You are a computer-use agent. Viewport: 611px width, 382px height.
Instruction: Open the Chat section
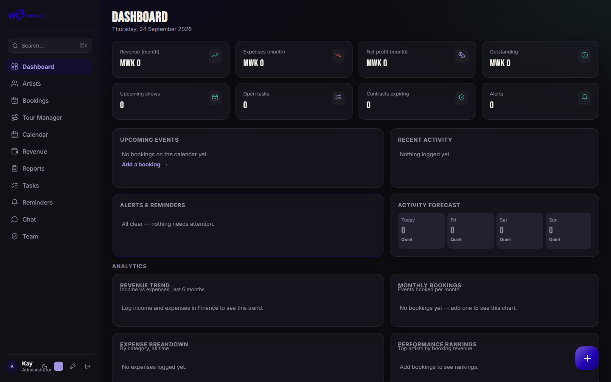click(x=50, y=219)
